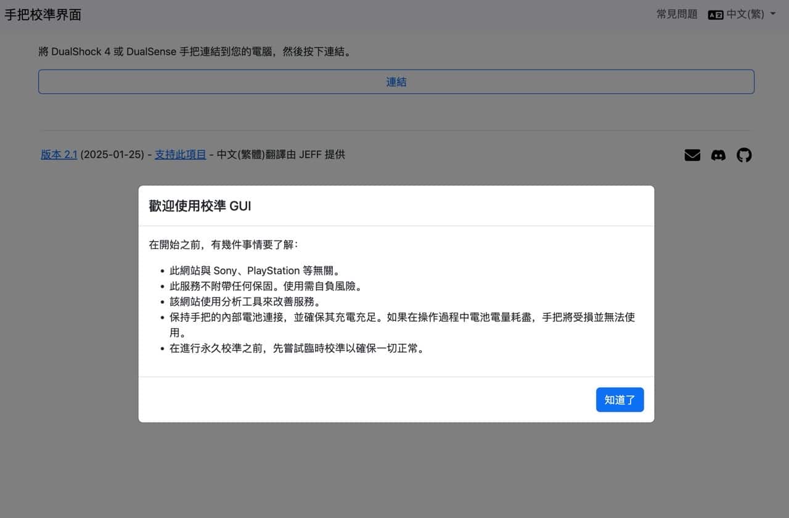The height and width of the screenshot is (518, 789).
Task: Open the email contact icon
Action: [x=692, y=155]
